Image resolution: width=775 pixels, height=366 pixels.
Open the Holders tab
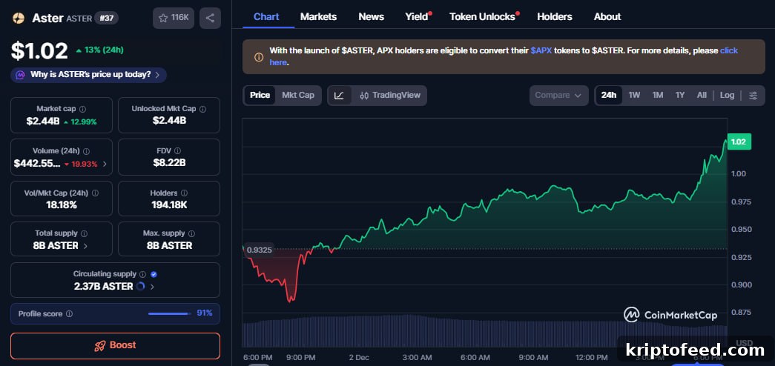coord(555,17)
